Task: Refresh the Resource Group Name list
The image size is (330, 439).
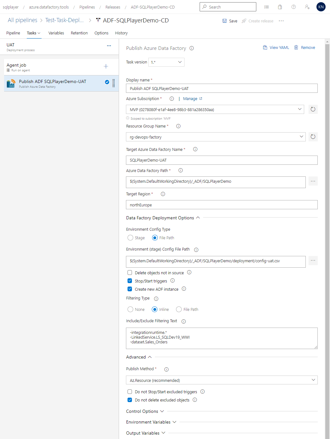Action: (313, 137)
